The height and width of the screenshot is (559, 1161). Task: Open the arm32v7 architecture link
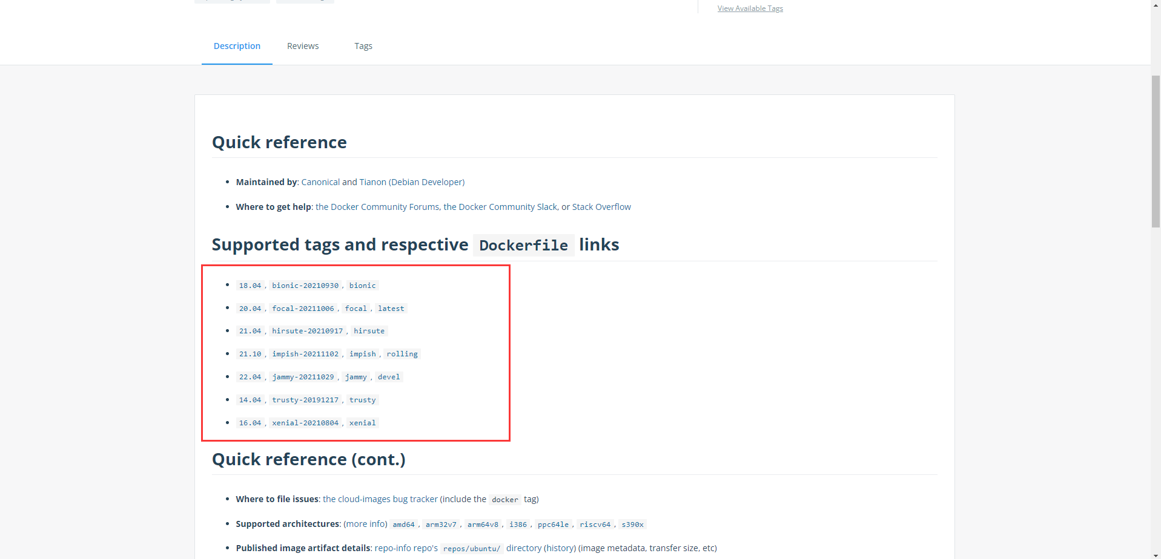pos(441,525)
